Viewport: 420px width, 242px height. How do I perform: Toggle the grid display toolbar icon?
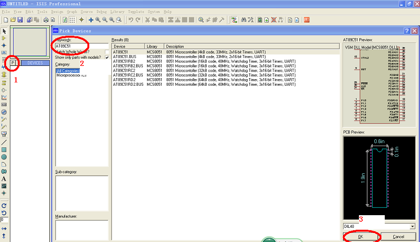72,20
